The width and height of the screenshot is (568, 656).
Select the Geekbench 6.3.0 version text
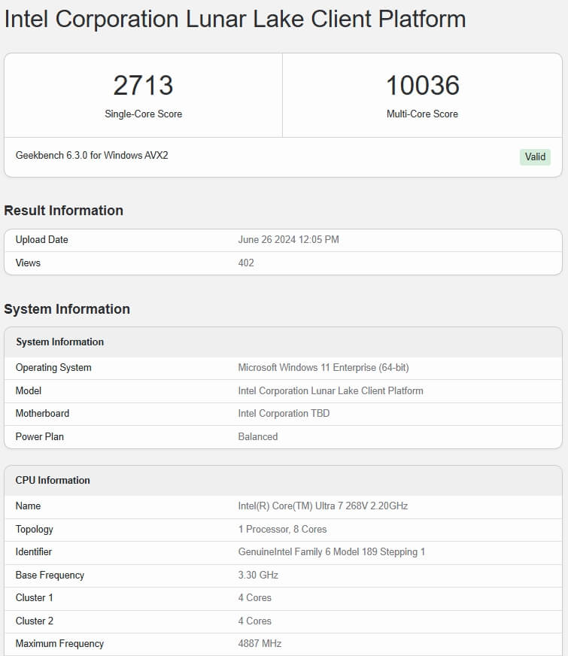pyautogui.click(x=92, y=156)
